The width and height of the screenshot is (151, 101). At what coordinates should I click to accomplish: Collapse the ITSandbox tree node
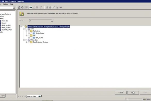point(24,40)
